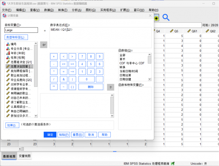The height and width of the screenshot is (166, 219).
Task: Click the yellow plus toolbar icon
Action: tap(156, 18)
